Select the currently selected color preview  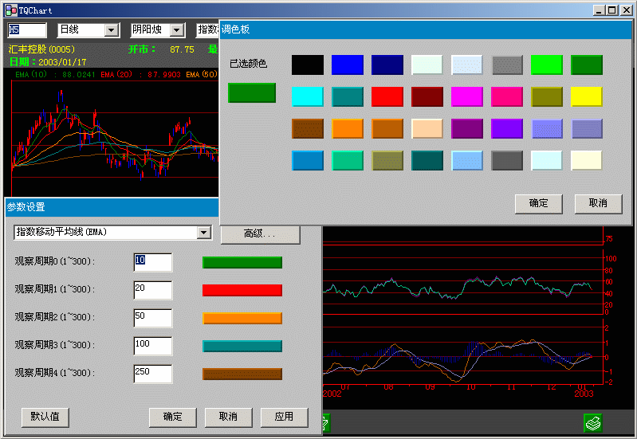(x=252, y=92)
